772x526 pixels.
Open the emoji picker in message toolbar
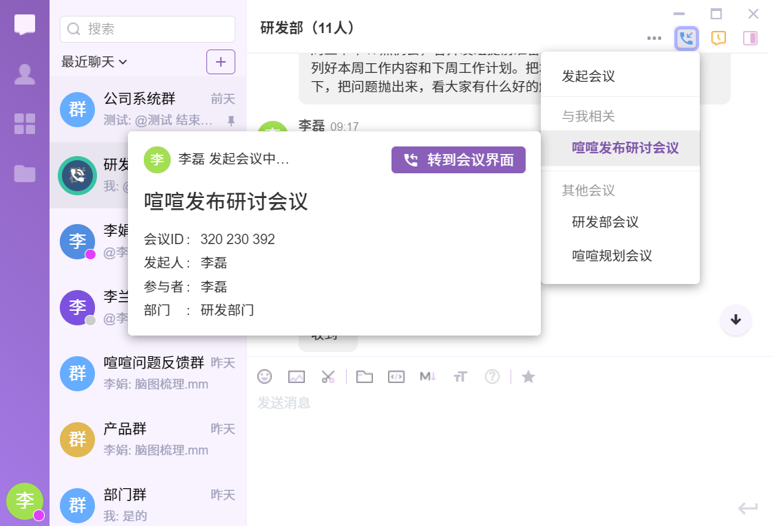[264, 377]
